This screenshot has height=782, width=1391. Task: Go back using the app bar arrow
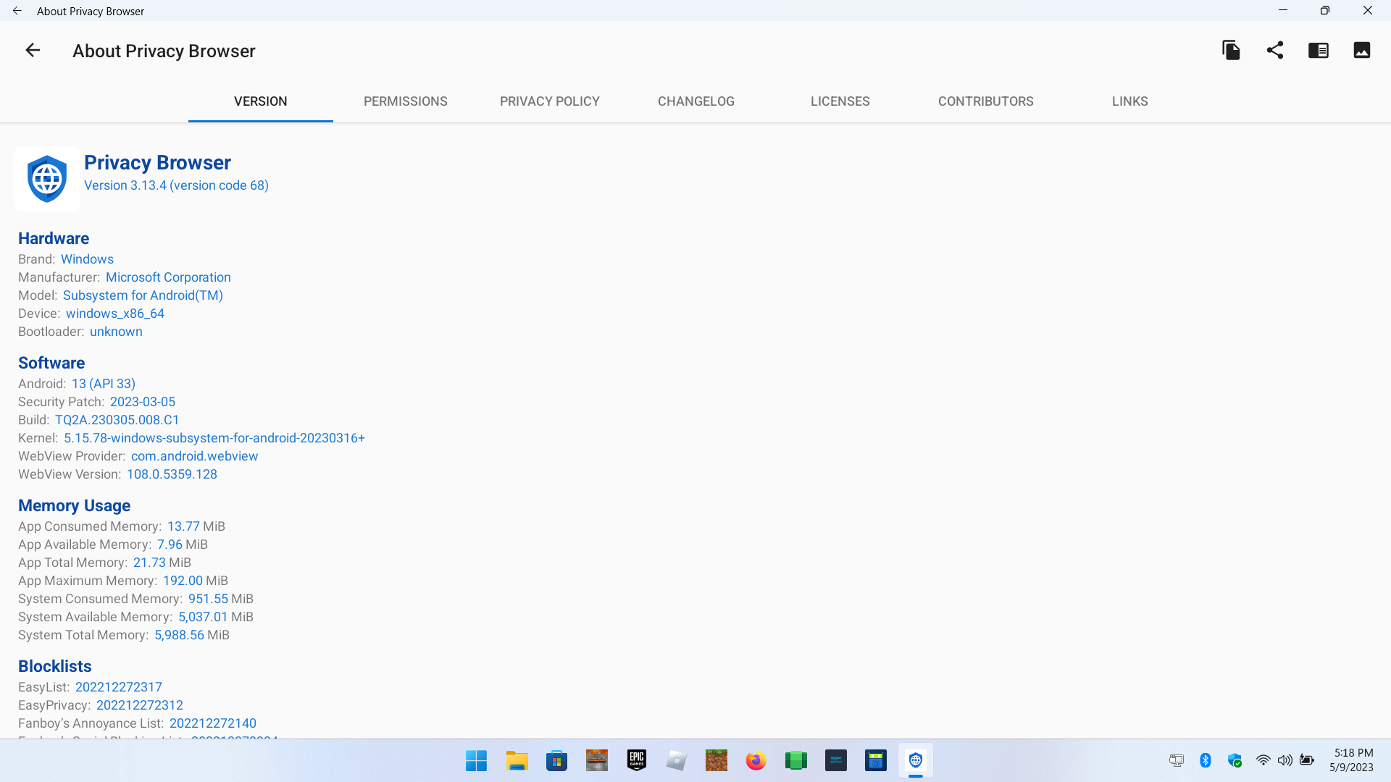(x=33, y=50)
